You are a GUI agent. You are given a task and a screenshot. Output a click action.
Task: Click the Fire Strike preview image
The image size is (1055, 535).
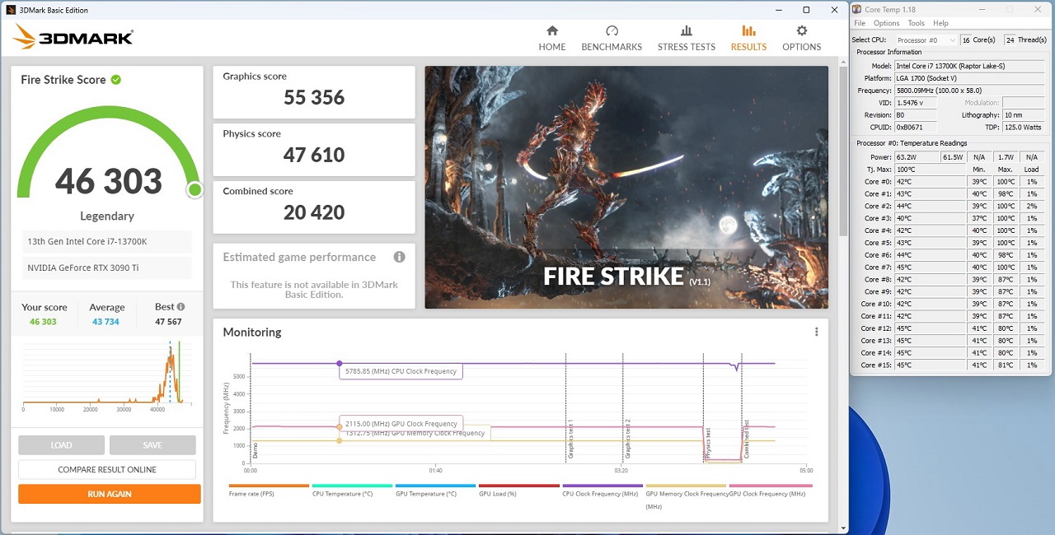[626, 188]
